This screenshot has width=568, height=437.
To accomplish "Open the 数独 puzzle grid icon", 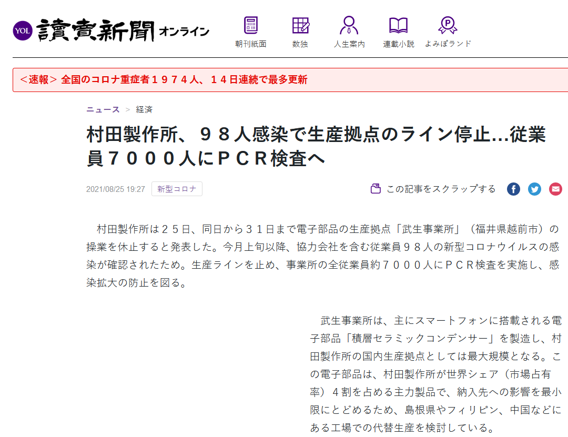I will coord(300,25).
